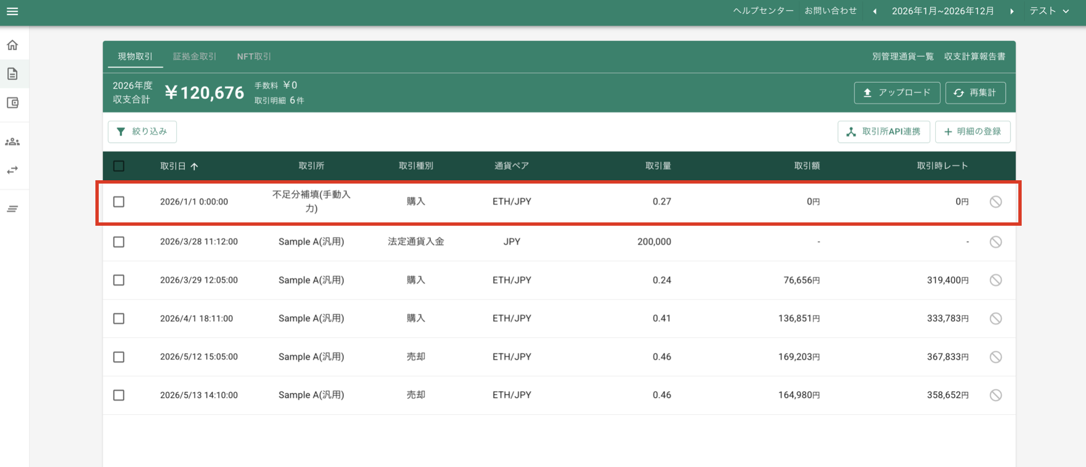Click the アップロード button
1086x467 pixels.
click(x=897, y=93)
